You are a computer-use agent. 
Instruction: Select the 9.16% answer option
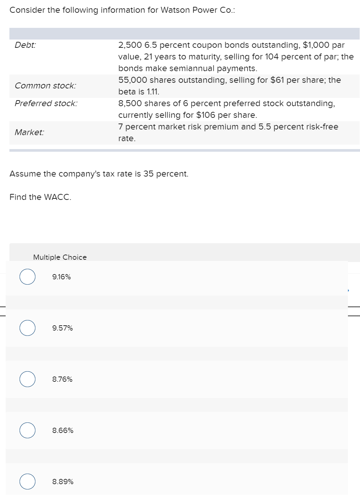coord(27,277)
